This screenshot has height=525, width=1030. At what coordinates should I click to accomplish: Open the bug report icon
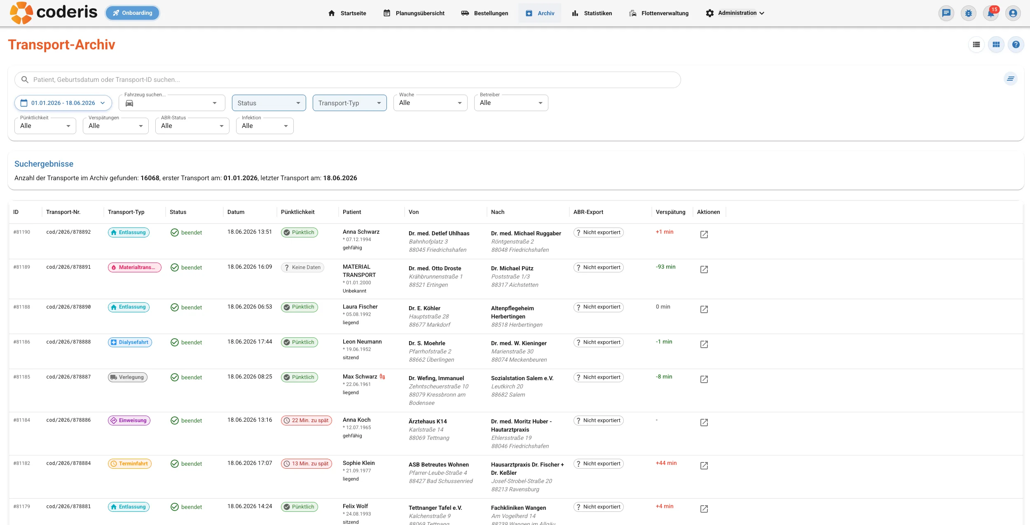pos(969,13)
